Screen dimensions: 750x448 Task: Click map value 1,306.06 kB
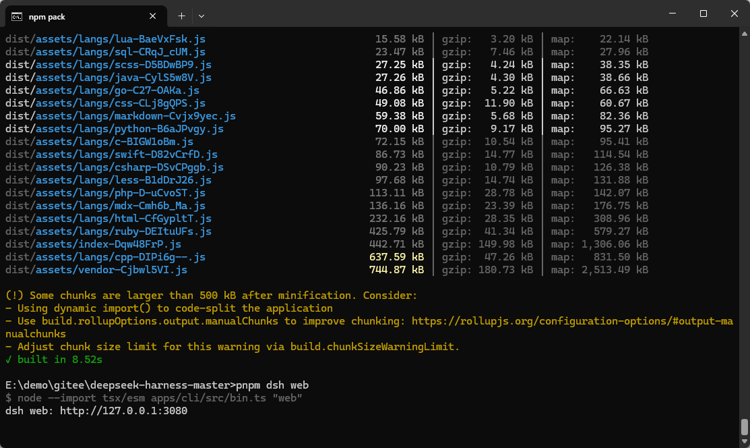pyautogui.click(x=615, y=244)
